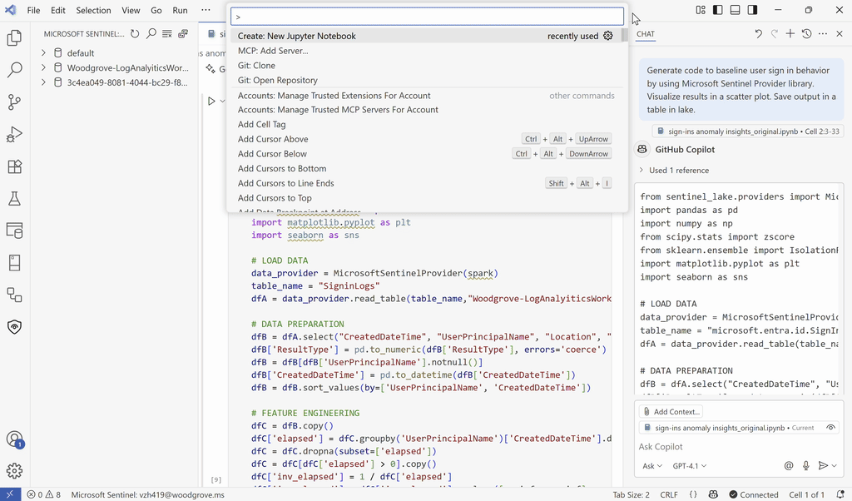
Task: Select Add Cursors to Line Ends command
Action: tap(427, 183)
